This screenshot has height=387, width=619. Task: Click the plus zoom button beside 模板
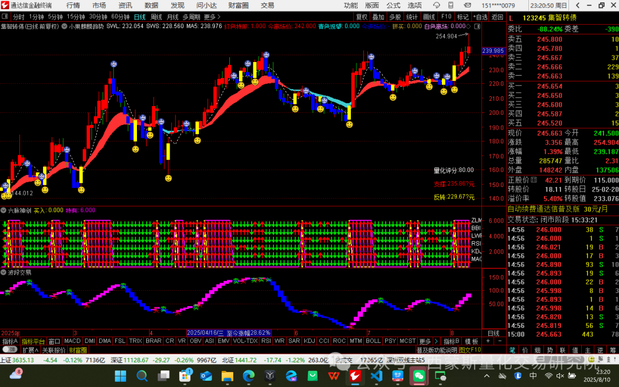pos(488,341)
